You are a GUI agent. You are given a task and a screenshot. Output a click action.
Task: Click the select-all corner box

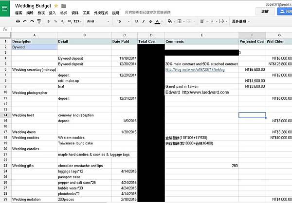pyautogui.click(x=5, y=35)
